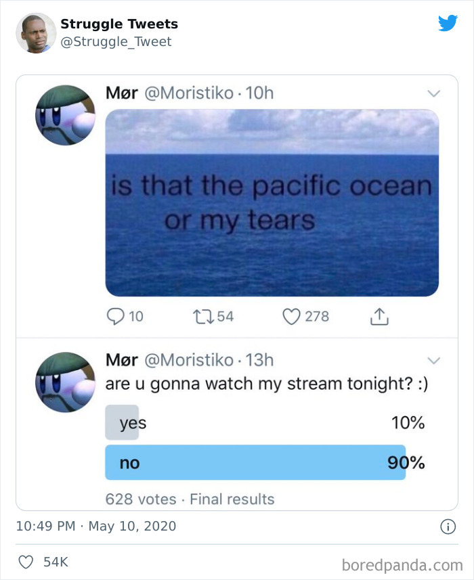Tap the heart icon beside 54K
This screenshot has height=580, width=474.
pos(27,562)
